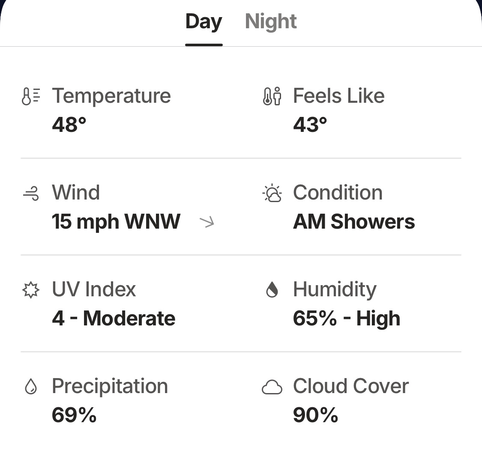Tap the 48° temperature value

point(69,125)
